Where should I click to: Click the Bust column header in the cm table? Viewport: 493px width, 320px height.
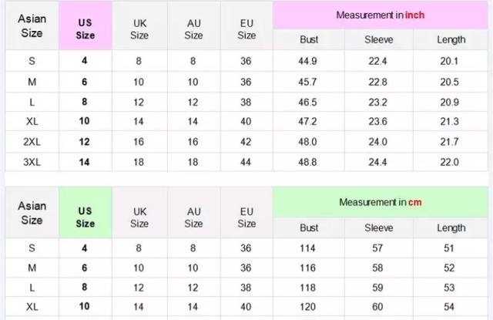309,227
